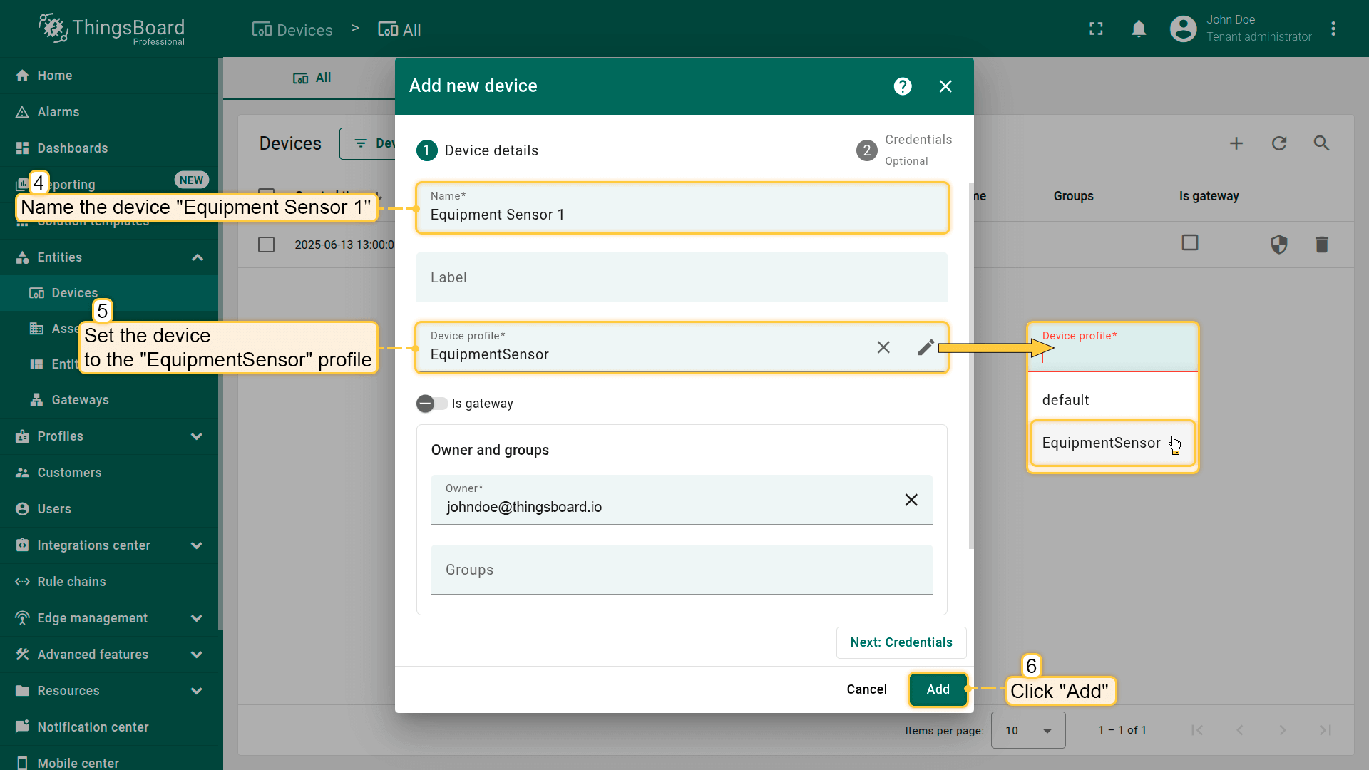Open Rule chains in sidebar menu
Screen dimensions: 1369x770
pyautogui.click(x=71, y=582)
